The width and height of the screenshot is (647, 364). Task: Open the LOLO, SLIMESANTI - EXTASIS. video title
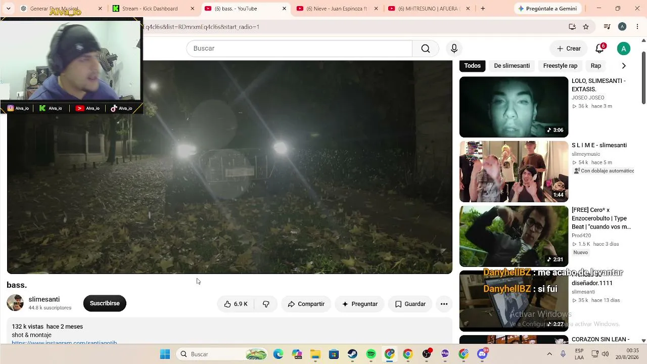(598, 85)
